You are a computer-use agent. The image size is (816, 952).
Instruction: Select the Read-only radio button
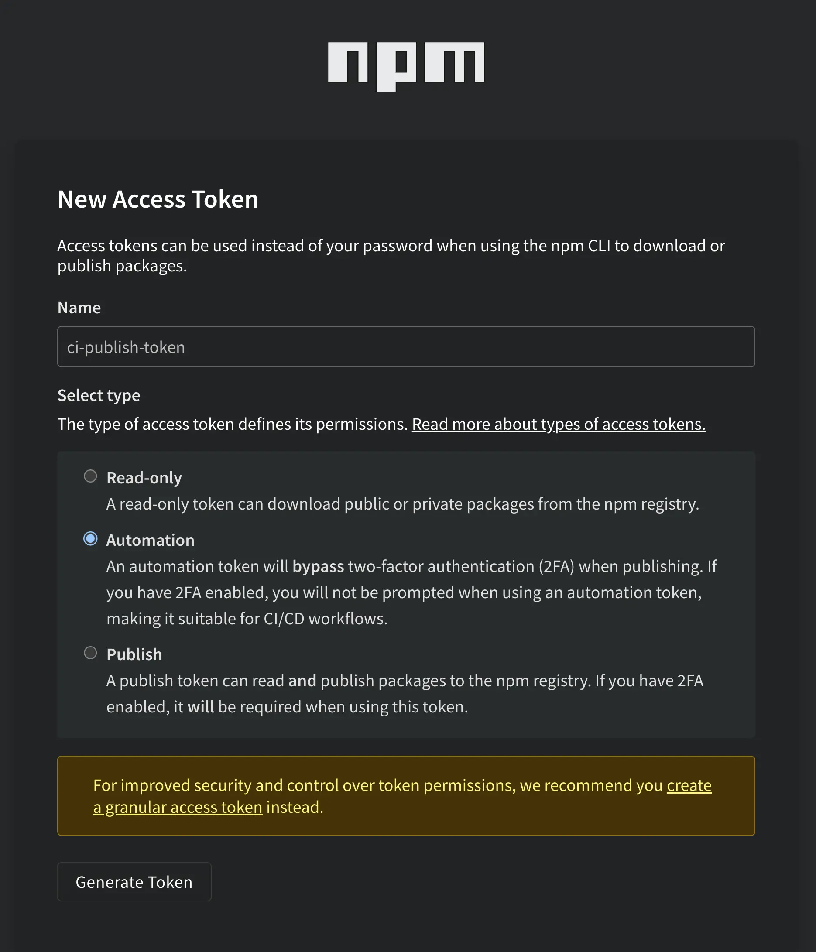pos(90,476)
